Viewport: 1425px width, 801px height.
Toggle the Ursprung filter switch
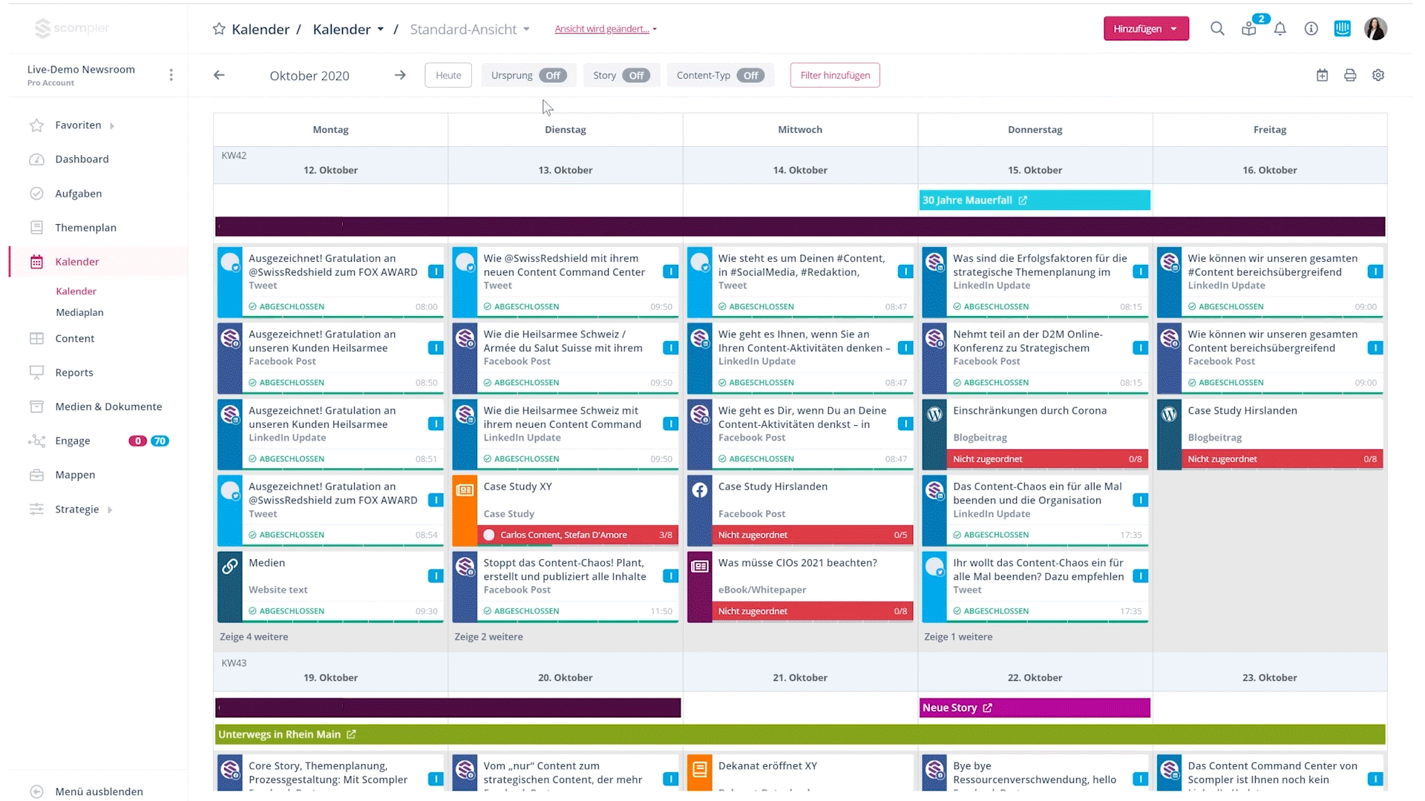tap(553, 76)
